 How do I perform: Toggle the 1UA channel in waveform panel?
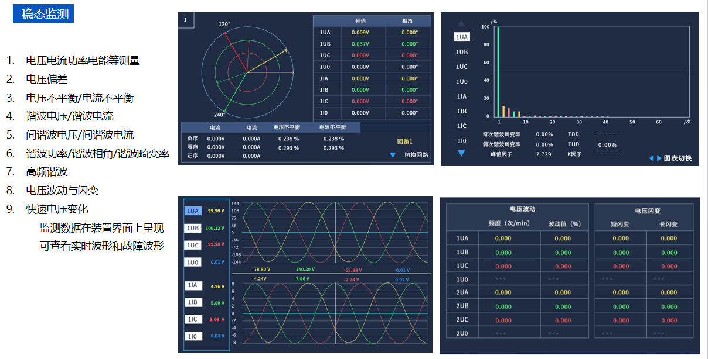[193, 210]
